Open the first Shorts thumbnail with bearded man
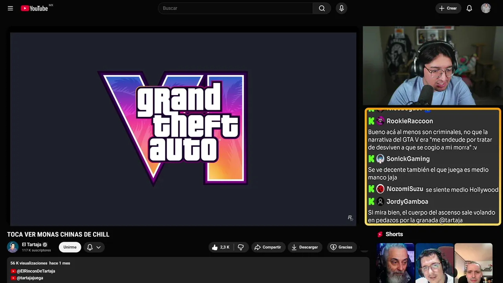The width and height of the screenshot is (503, 283). click(x=395, y=263)
